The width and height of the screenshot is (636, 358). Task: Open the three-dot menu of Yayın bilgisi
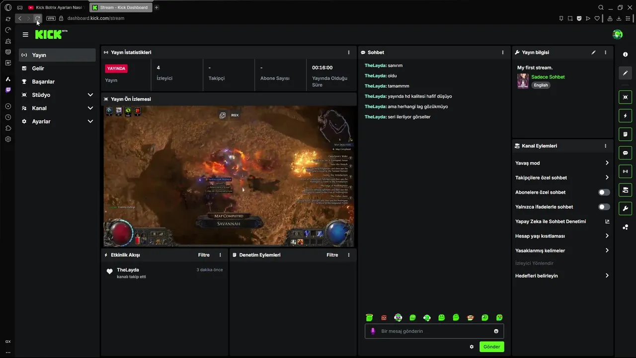[605, 52]
